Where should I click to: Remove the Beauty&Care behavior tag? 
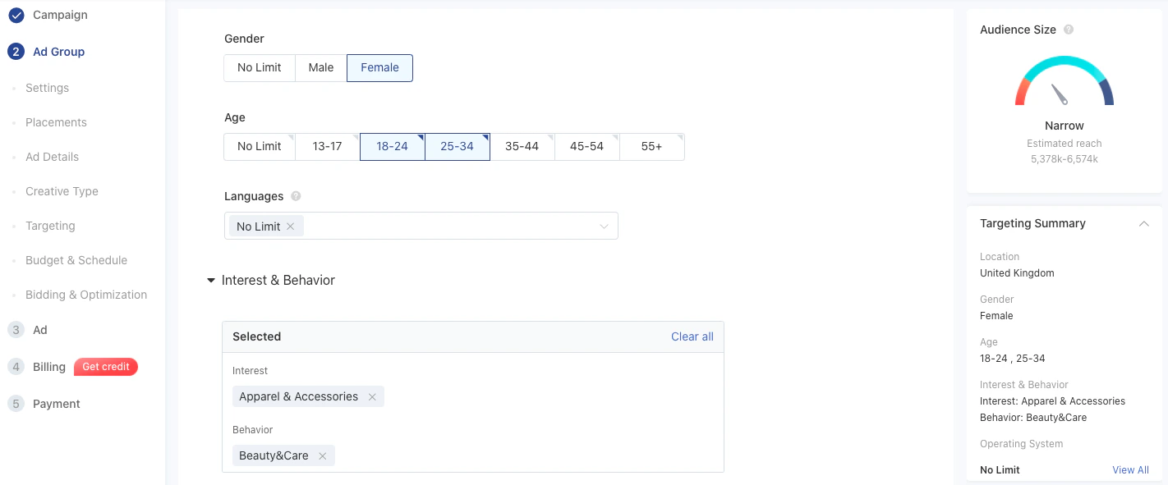click(322, 455)
